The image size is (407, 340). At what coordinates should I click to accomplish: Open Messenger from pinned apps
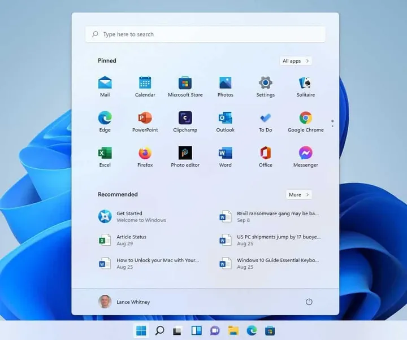305,156
